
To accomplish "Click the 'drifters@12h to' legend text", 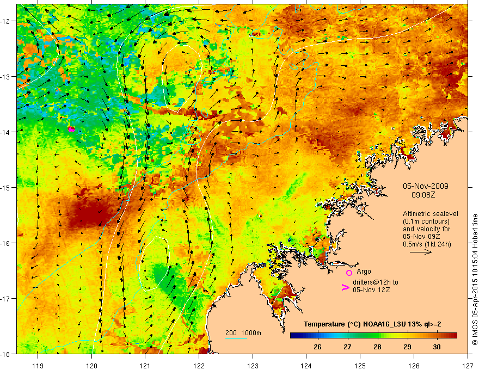I will point(376,282).
